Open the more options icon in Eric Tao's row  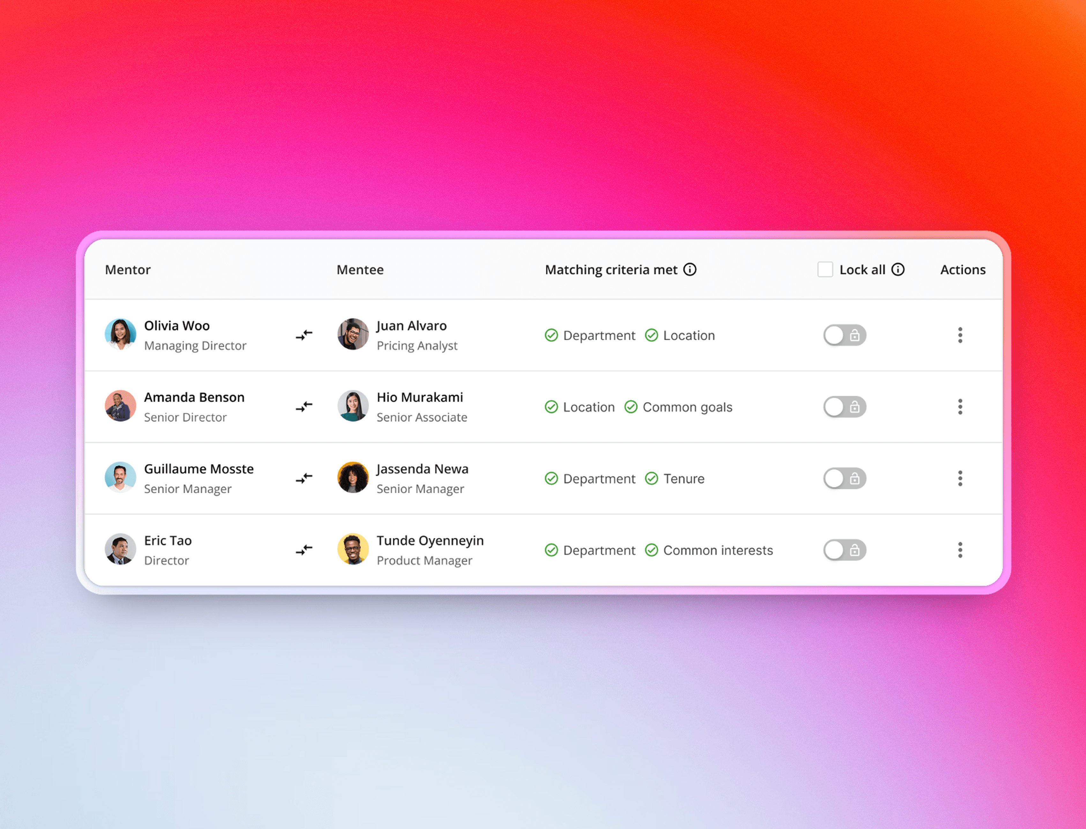tap(960, 550)
